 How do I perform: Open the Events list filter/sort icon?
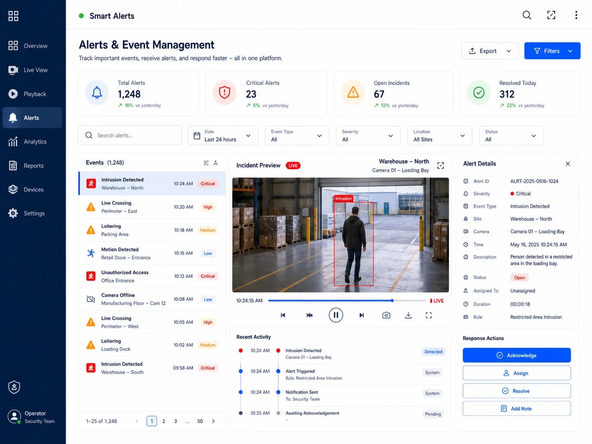coord(206,163)
